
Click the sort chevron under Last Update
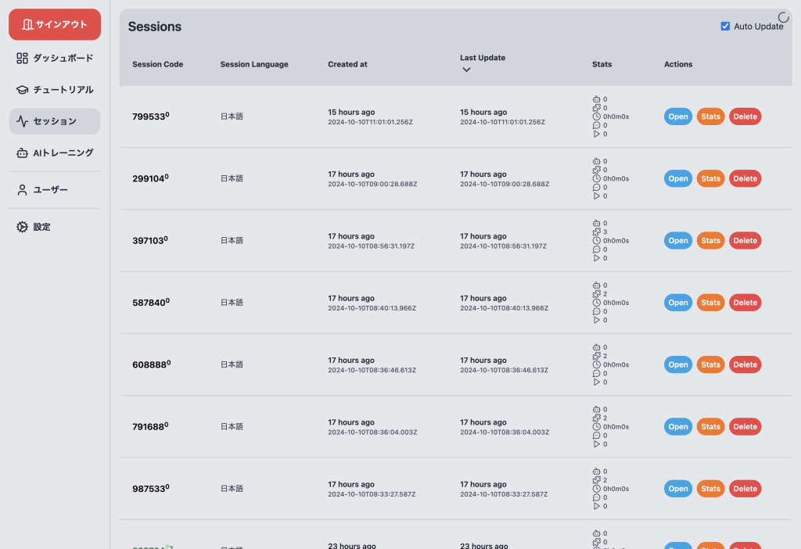coord(466,70)
